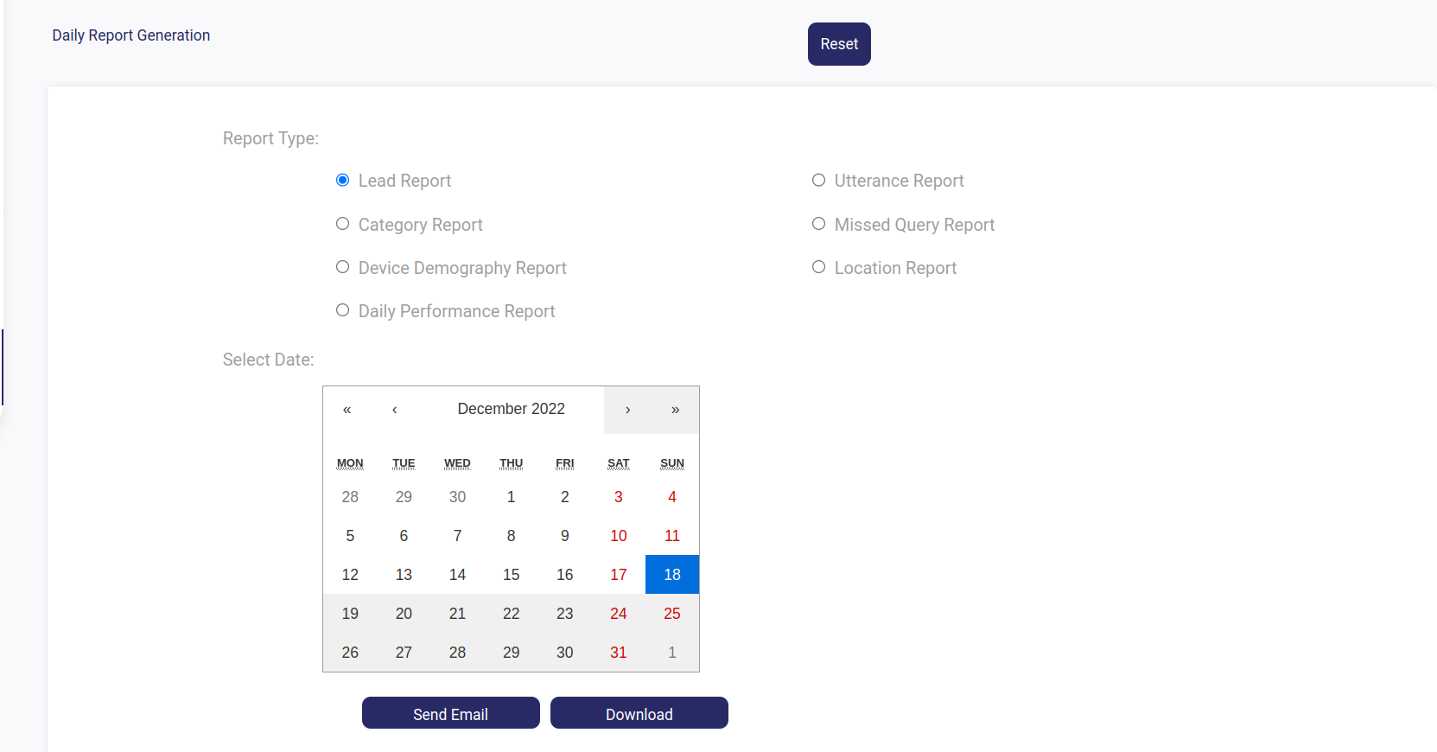Download the selected report
Screen dimensions: 1437x752
click(639, 713)
